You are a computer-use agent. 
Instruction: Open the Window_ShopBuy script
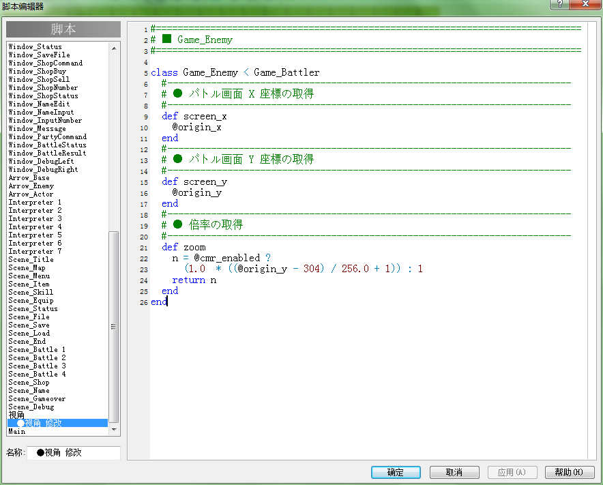pyautogui.click(x=38, y=71)
